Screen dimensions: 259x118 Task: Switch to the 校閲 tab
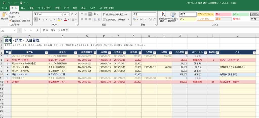[x=75, y=8]
